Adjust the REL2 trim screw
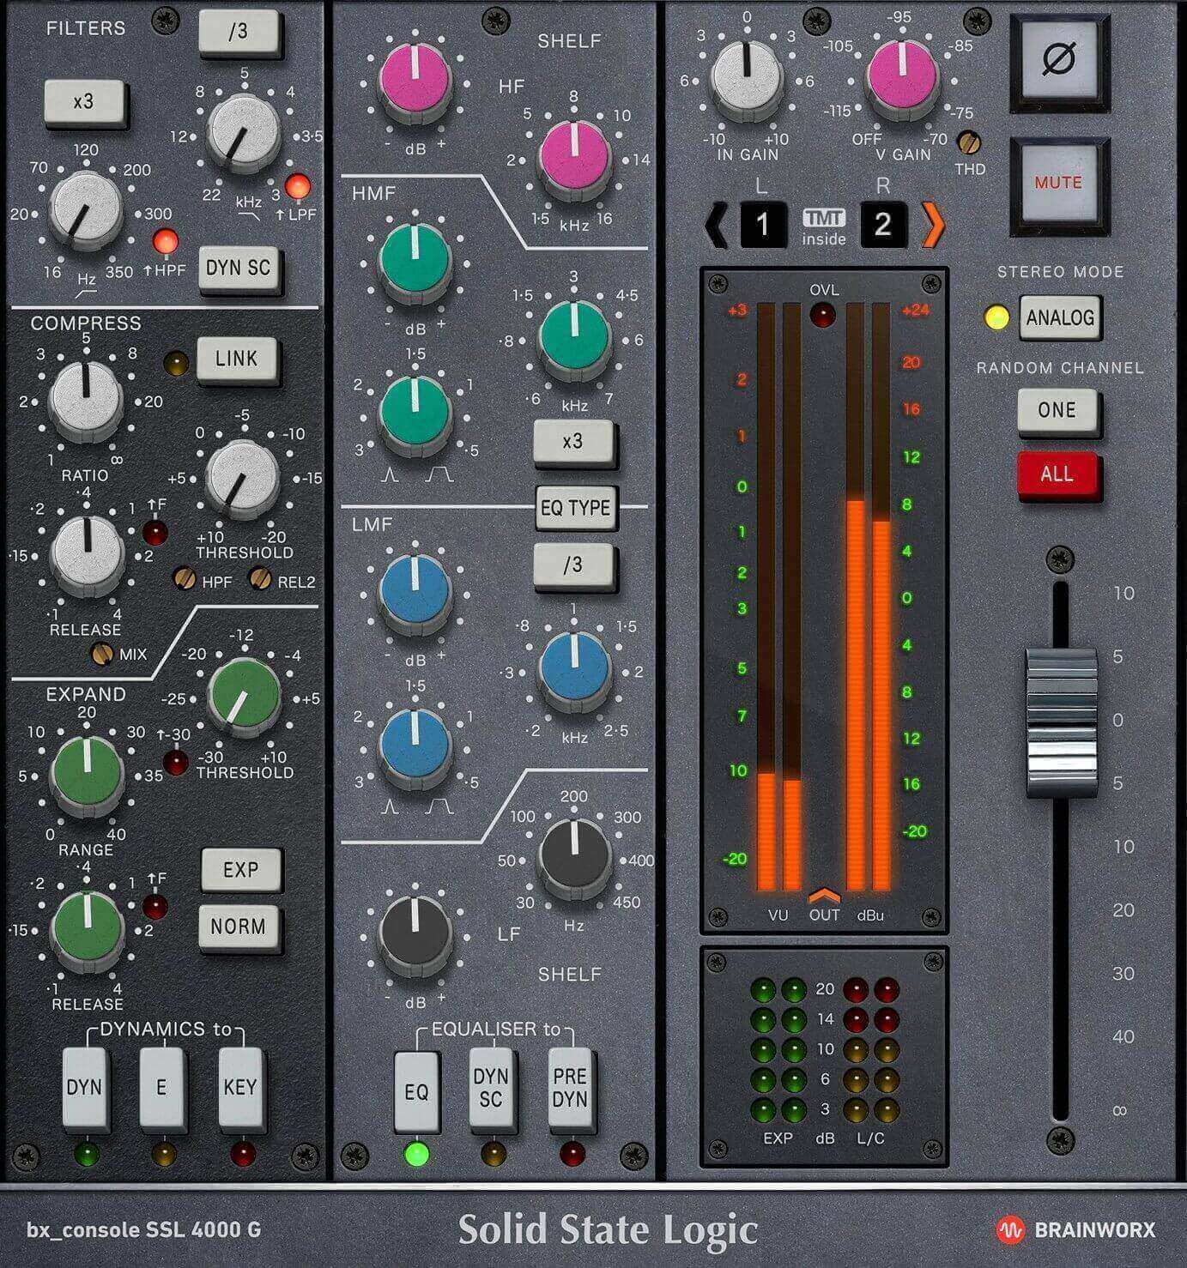 [260, 580]
